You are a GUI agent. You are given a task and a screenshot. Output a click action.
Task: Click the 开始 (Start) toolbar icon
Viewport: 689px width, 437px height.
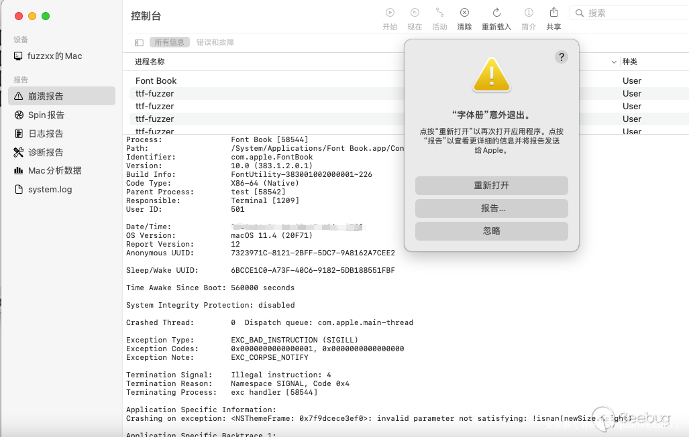click(390, 13)
